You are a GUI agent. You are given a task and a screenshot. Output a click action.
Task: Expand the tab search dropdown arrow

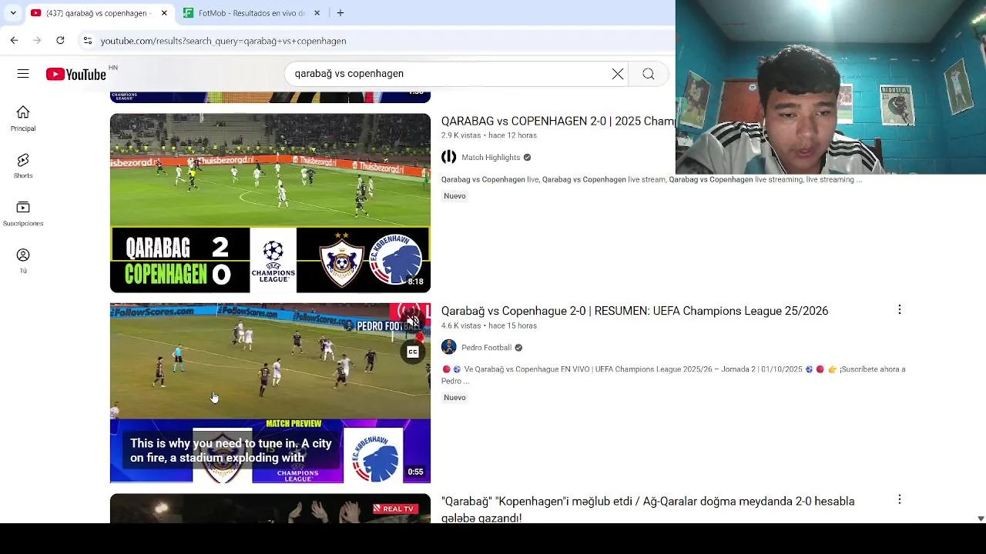(x=12, y=13)
